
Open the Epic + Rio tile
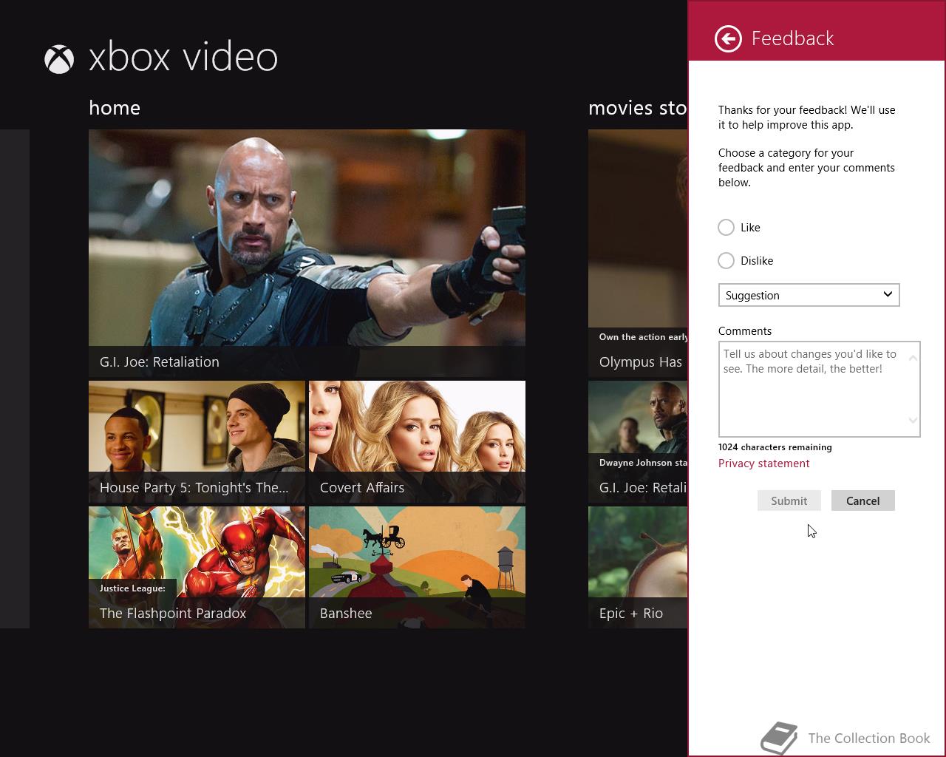(638, 568)
